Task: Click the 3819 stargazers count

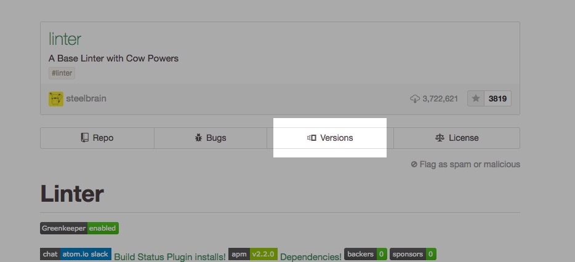Action: coord(497,98)
